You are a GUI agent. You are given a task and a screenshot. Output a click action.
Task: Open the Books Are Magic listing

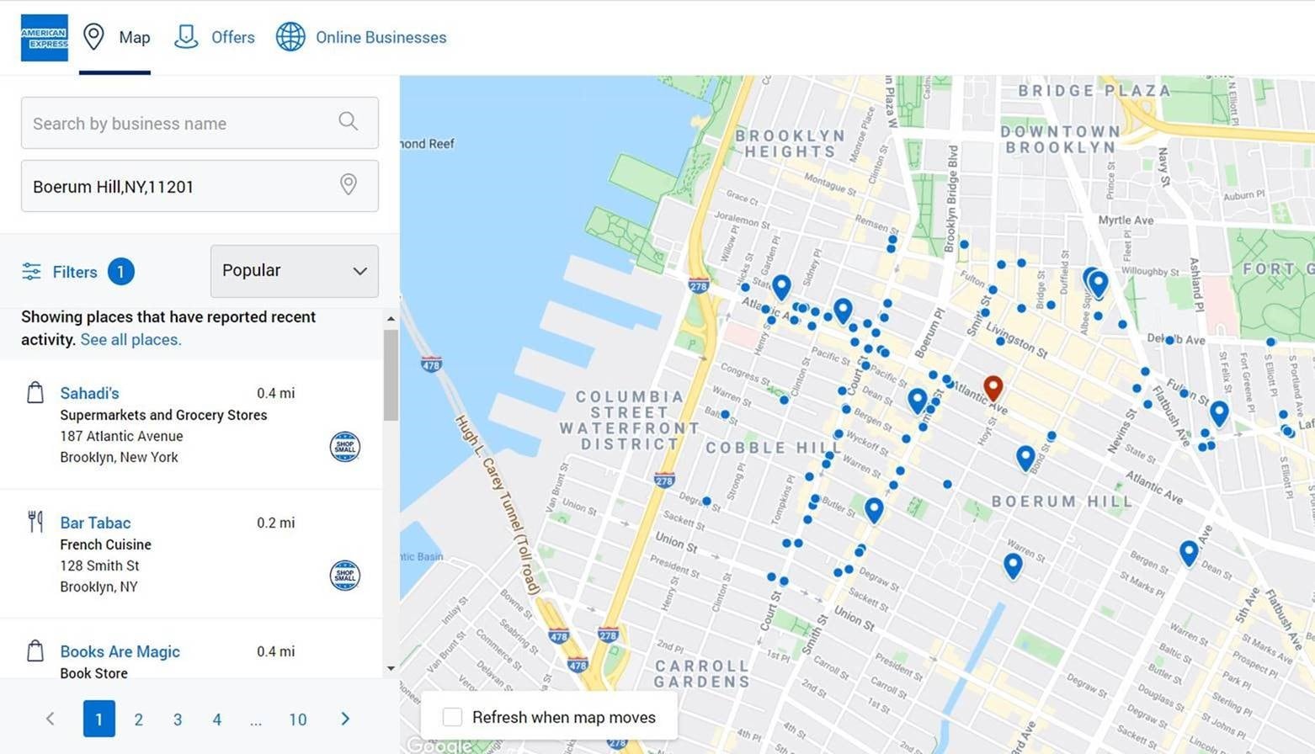[x=120, y=651]
